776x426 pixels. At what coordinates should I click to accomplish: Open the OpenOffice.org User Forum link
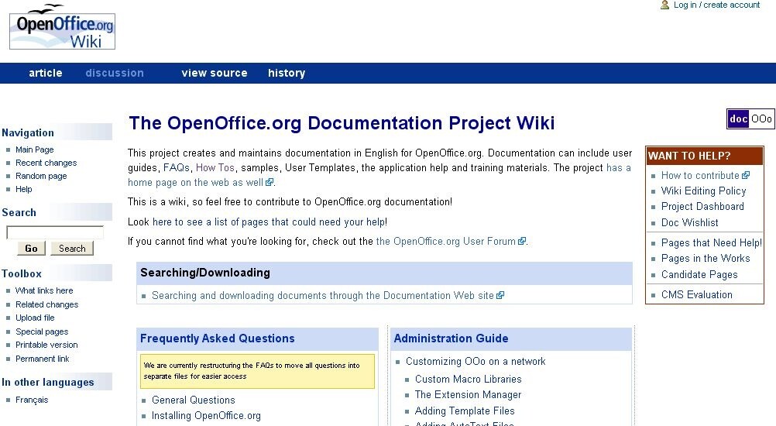coord(451,242)
